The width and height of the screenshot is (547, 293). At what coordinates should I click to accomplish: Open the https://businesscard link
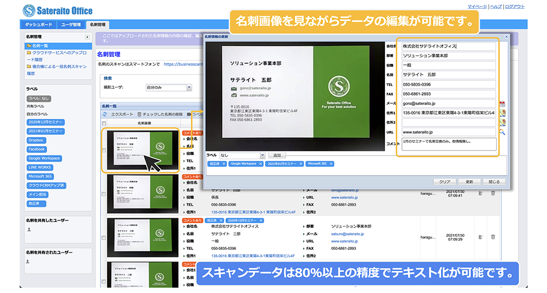point(183,64)
